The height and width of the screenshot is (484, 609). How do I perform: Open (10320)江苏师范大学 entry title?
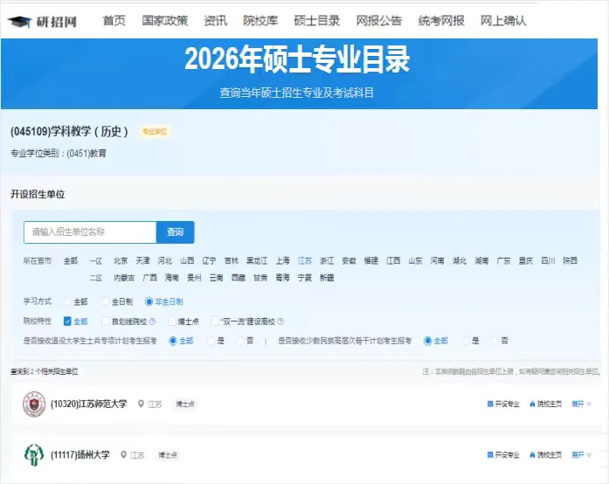pos(88,404)
